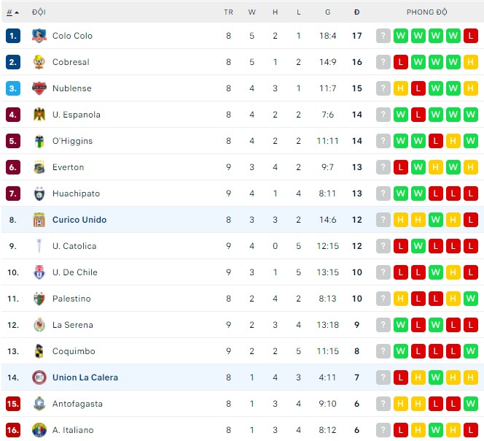484x441 pixels.
Task: Click the Union La Calera crest icon
Action: (39, 377)
